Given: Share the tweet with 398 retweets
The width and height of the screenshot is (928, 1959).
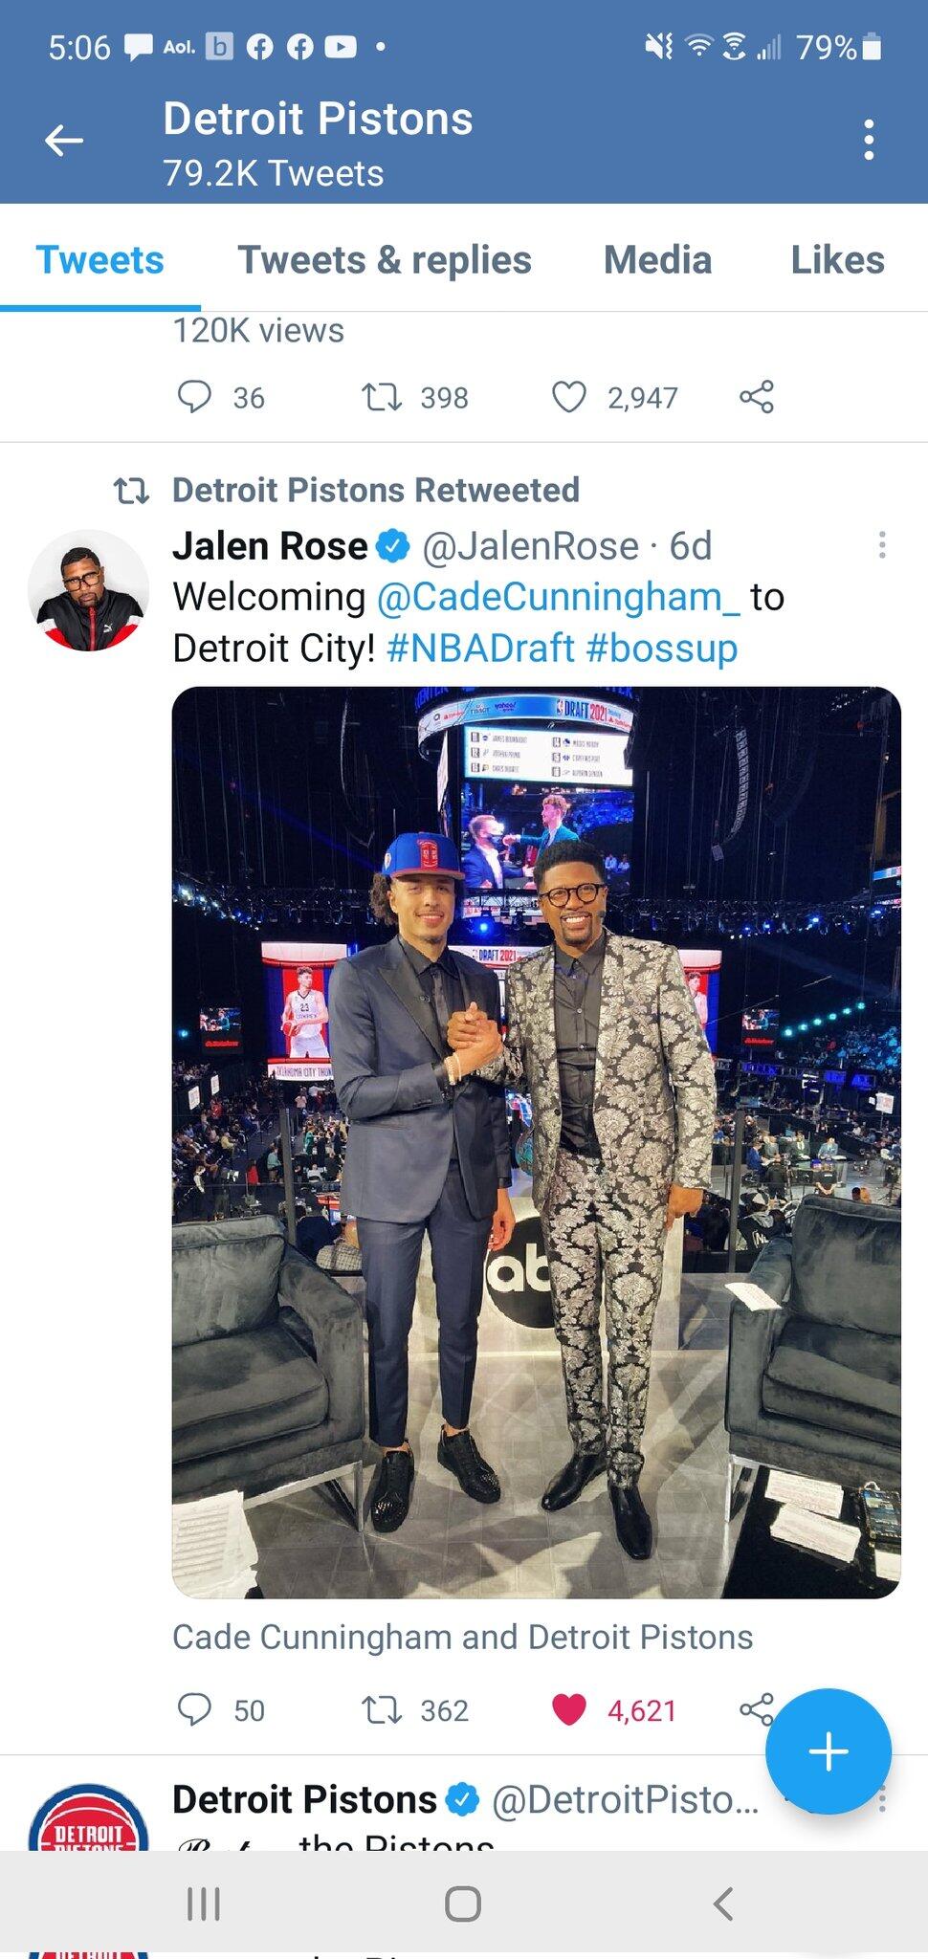Looking at the screenshot, I should click(757, 397).
